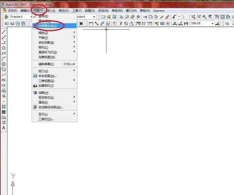Image resolution: width=234 pixels, height=195 pixels.
Task: Select the Hatch tool icon
Action: pyautogui.click(x=4, y=106)
